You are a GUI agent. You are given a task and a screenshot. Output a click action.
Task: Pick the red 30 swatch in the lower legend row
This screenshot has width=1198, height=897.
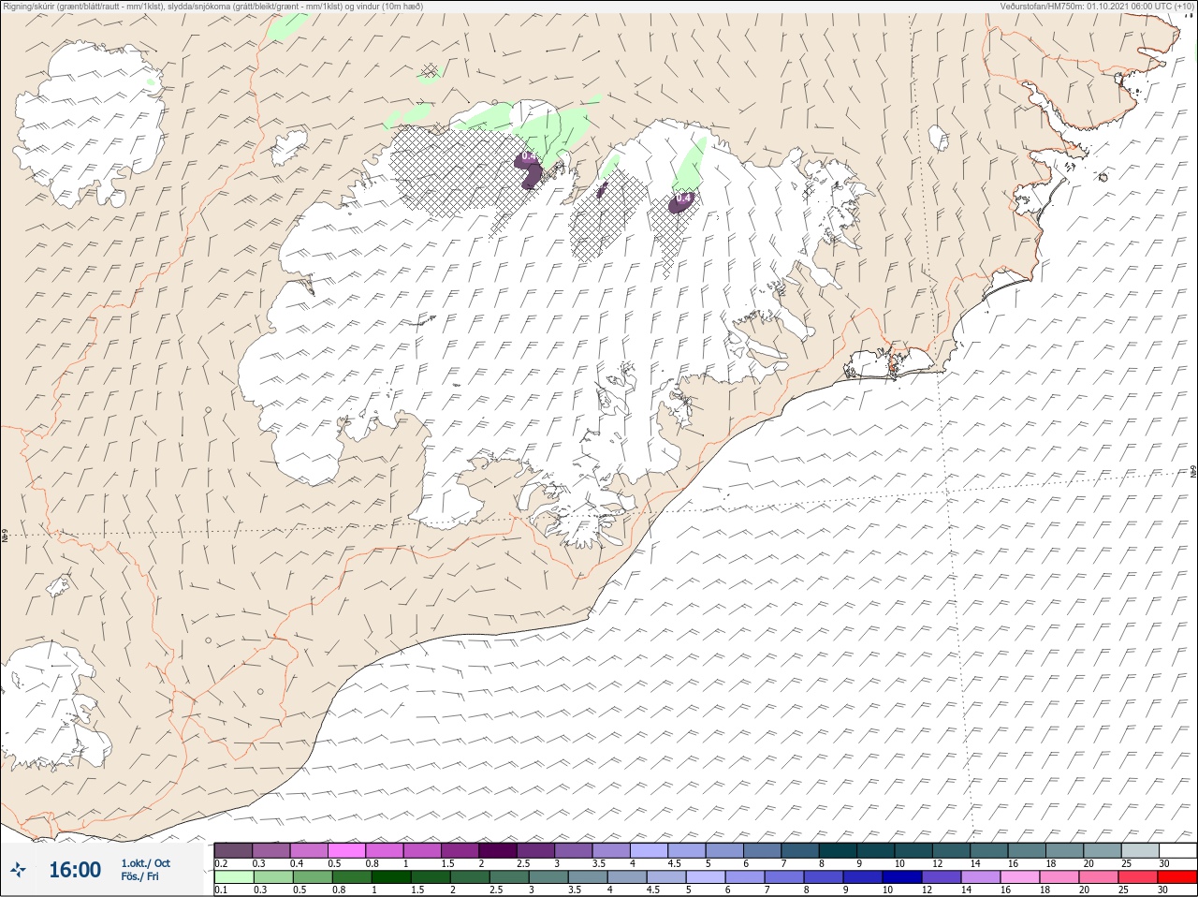pyautogui.click(x=1176, y=877)
